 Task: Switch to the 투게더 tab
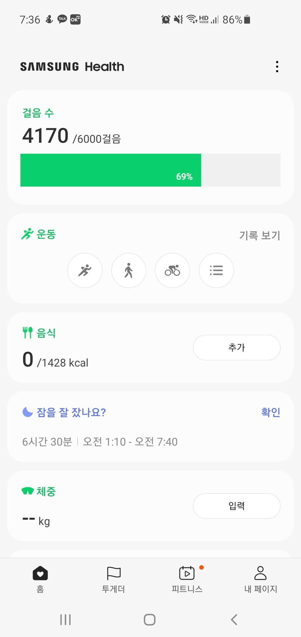(113, 579)
